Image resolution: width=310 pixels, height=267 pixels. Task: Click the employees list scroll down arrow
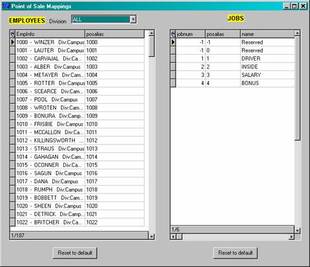152,237
